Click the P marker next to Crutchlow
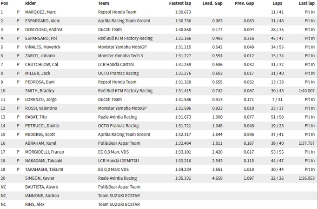Image resolution: width=318 pixels, height=209 pixels. [x=18, y=64]
